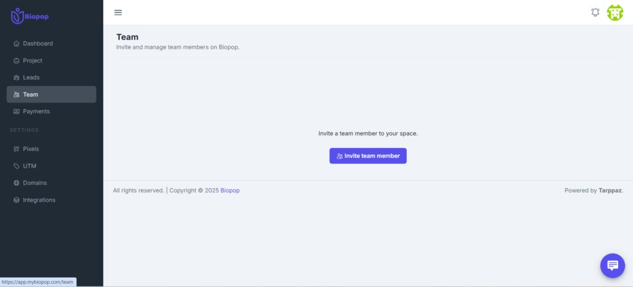Click the Dashboard home icon
633x287 pixels.
(x=17, y=44)
